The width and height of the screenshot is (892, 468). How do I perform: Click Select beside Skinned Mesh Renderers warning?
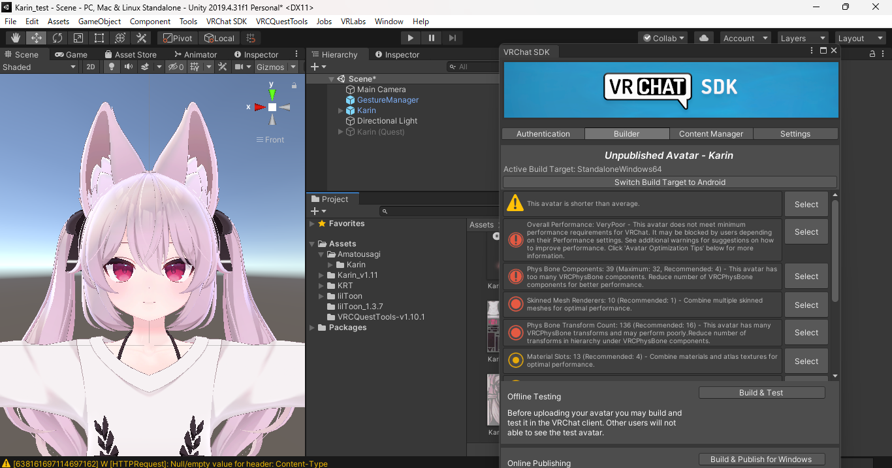pyautogui.click(x=806, y=305)
